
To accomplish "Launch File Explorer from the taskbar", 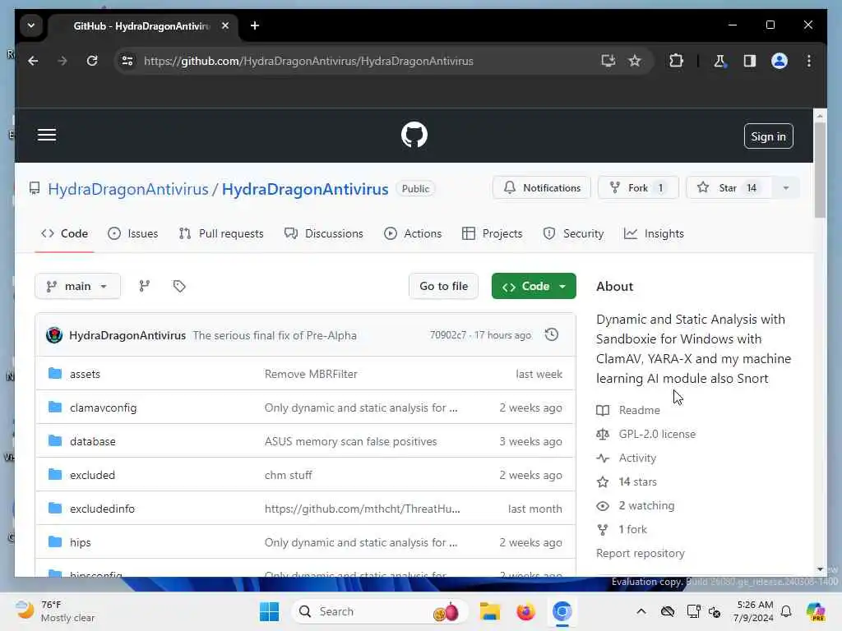I will (490, 611).
